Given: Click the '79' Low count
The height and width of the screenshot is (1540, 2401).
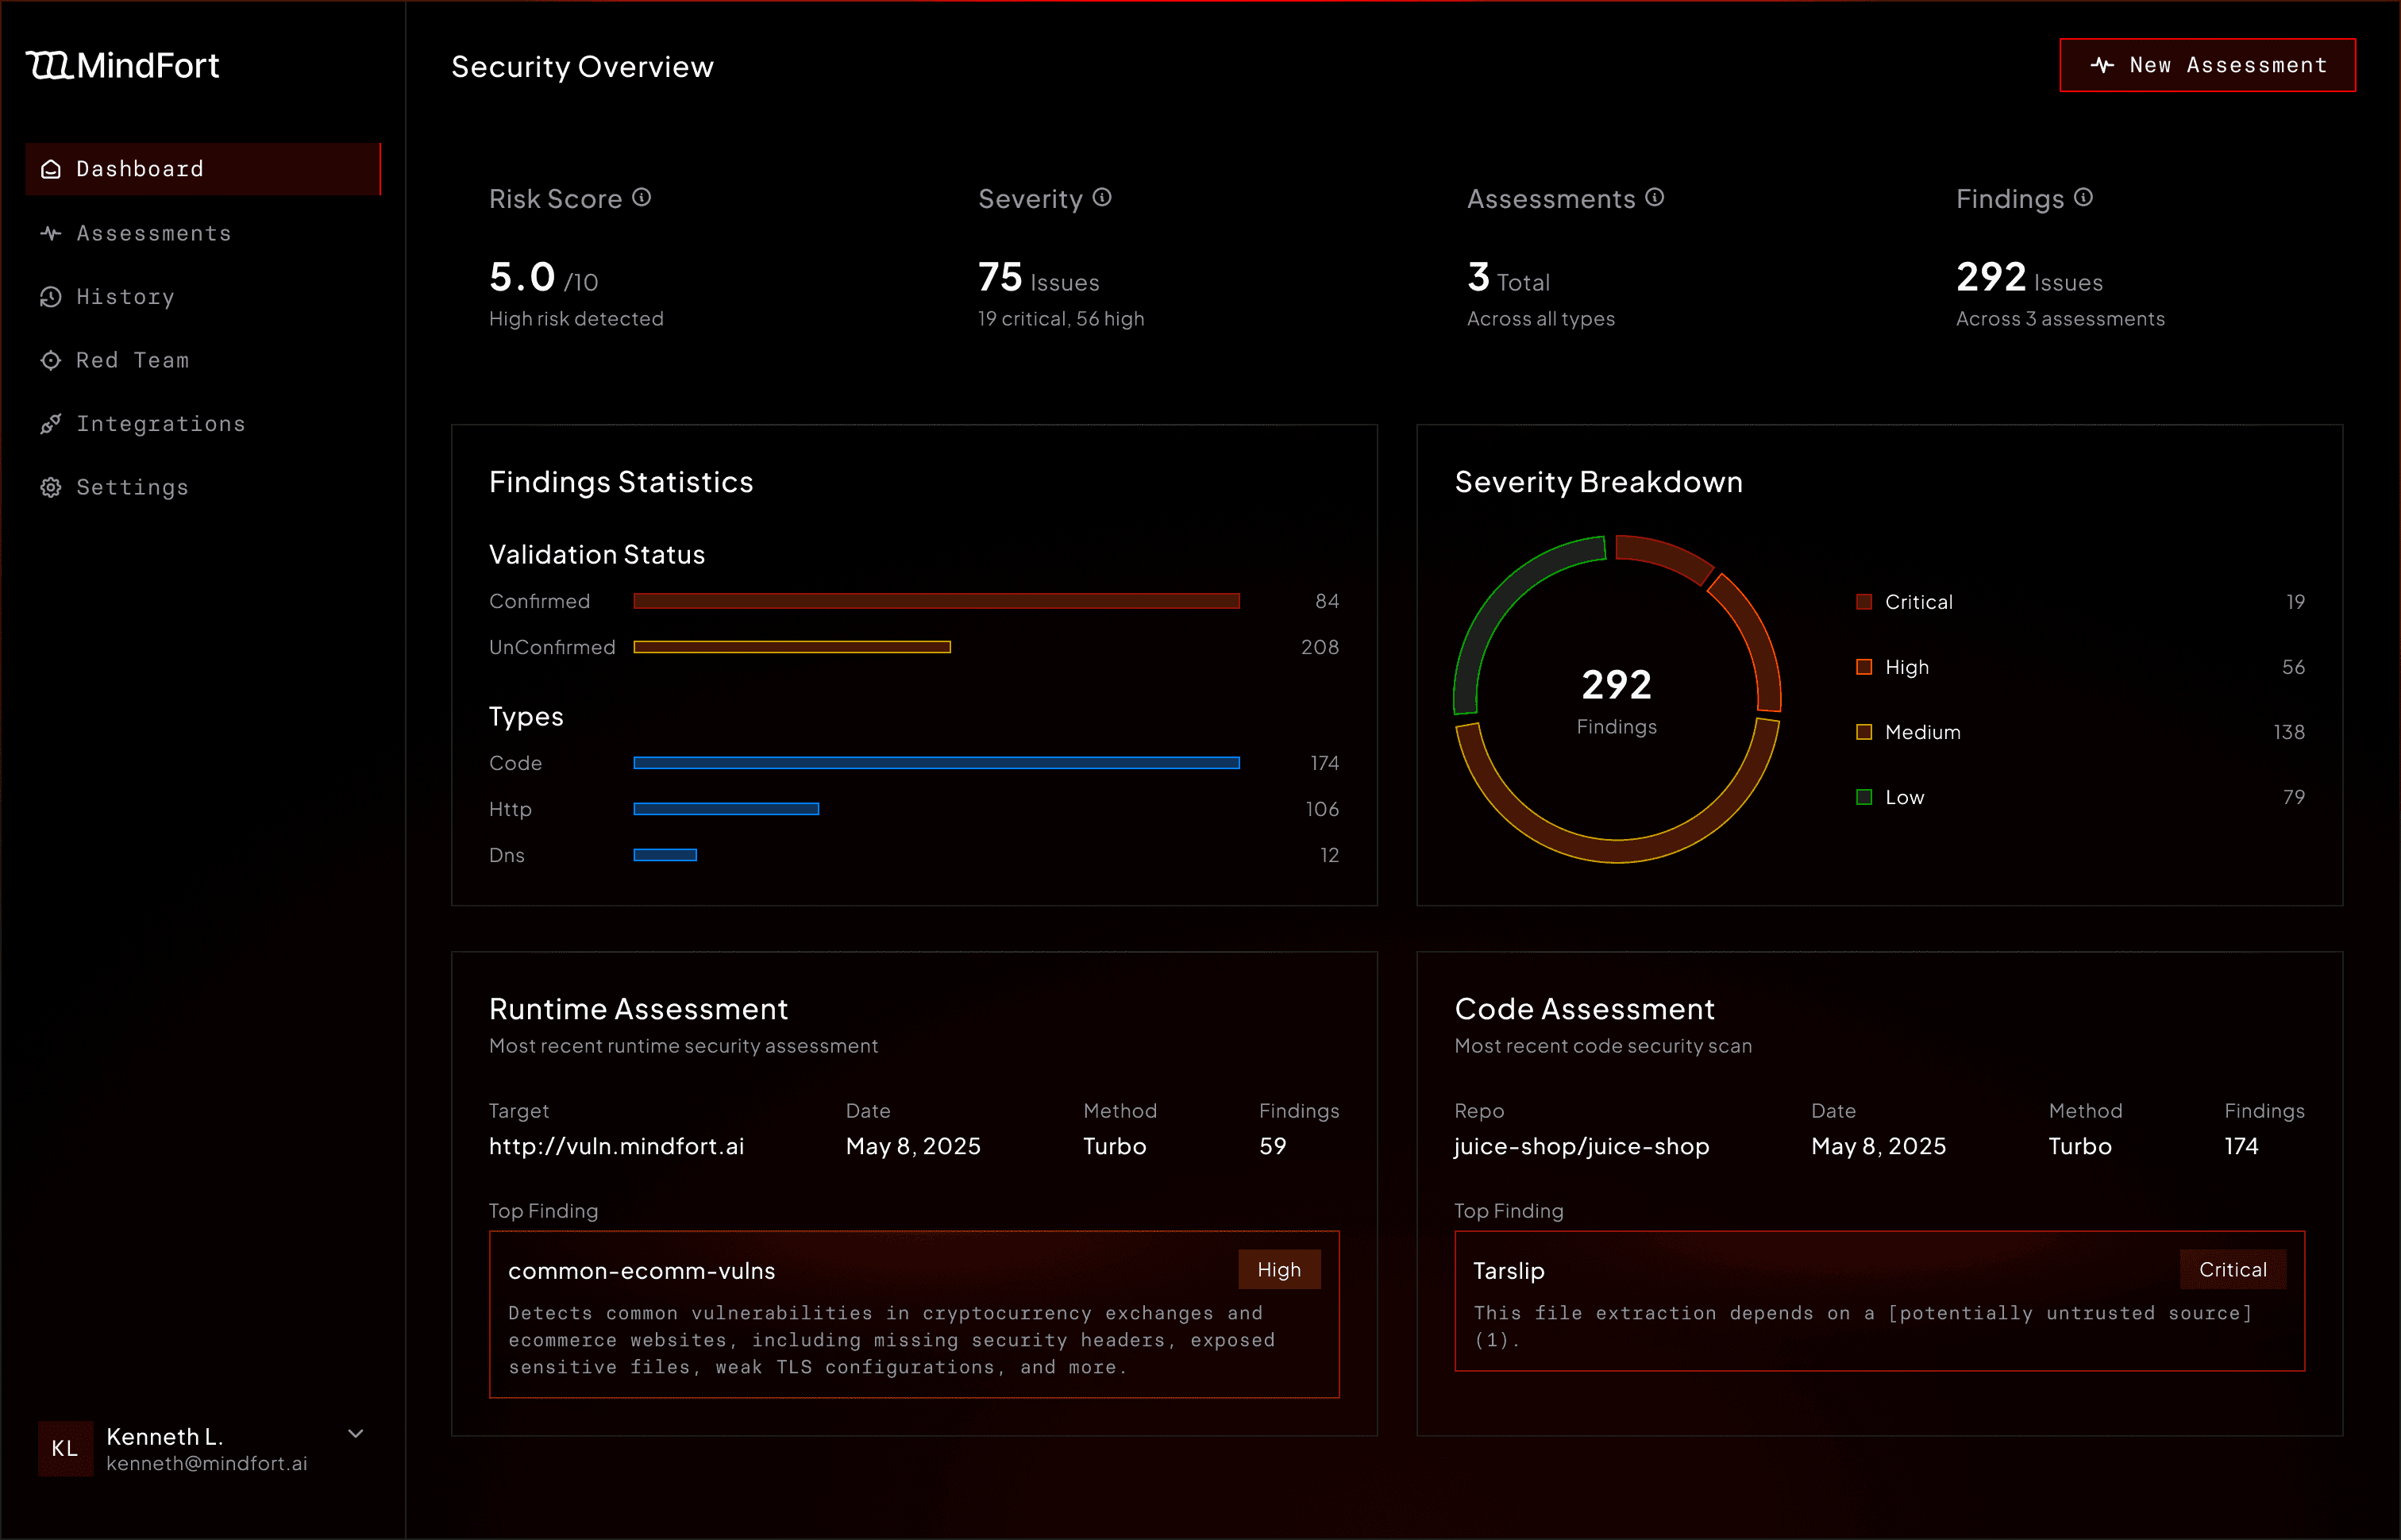Looking at the screenshot, I should point(2294,797).
